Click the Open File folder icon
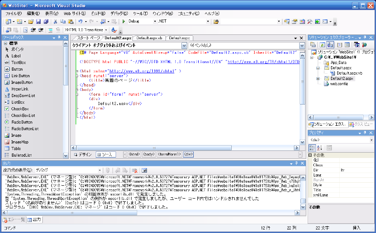376x233 pixels. pyautogui.click(x=31, y=22)
